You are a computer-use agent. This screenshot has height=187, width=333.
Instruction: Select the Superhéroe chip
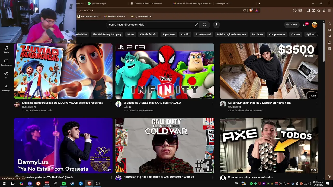pos(169,34)
